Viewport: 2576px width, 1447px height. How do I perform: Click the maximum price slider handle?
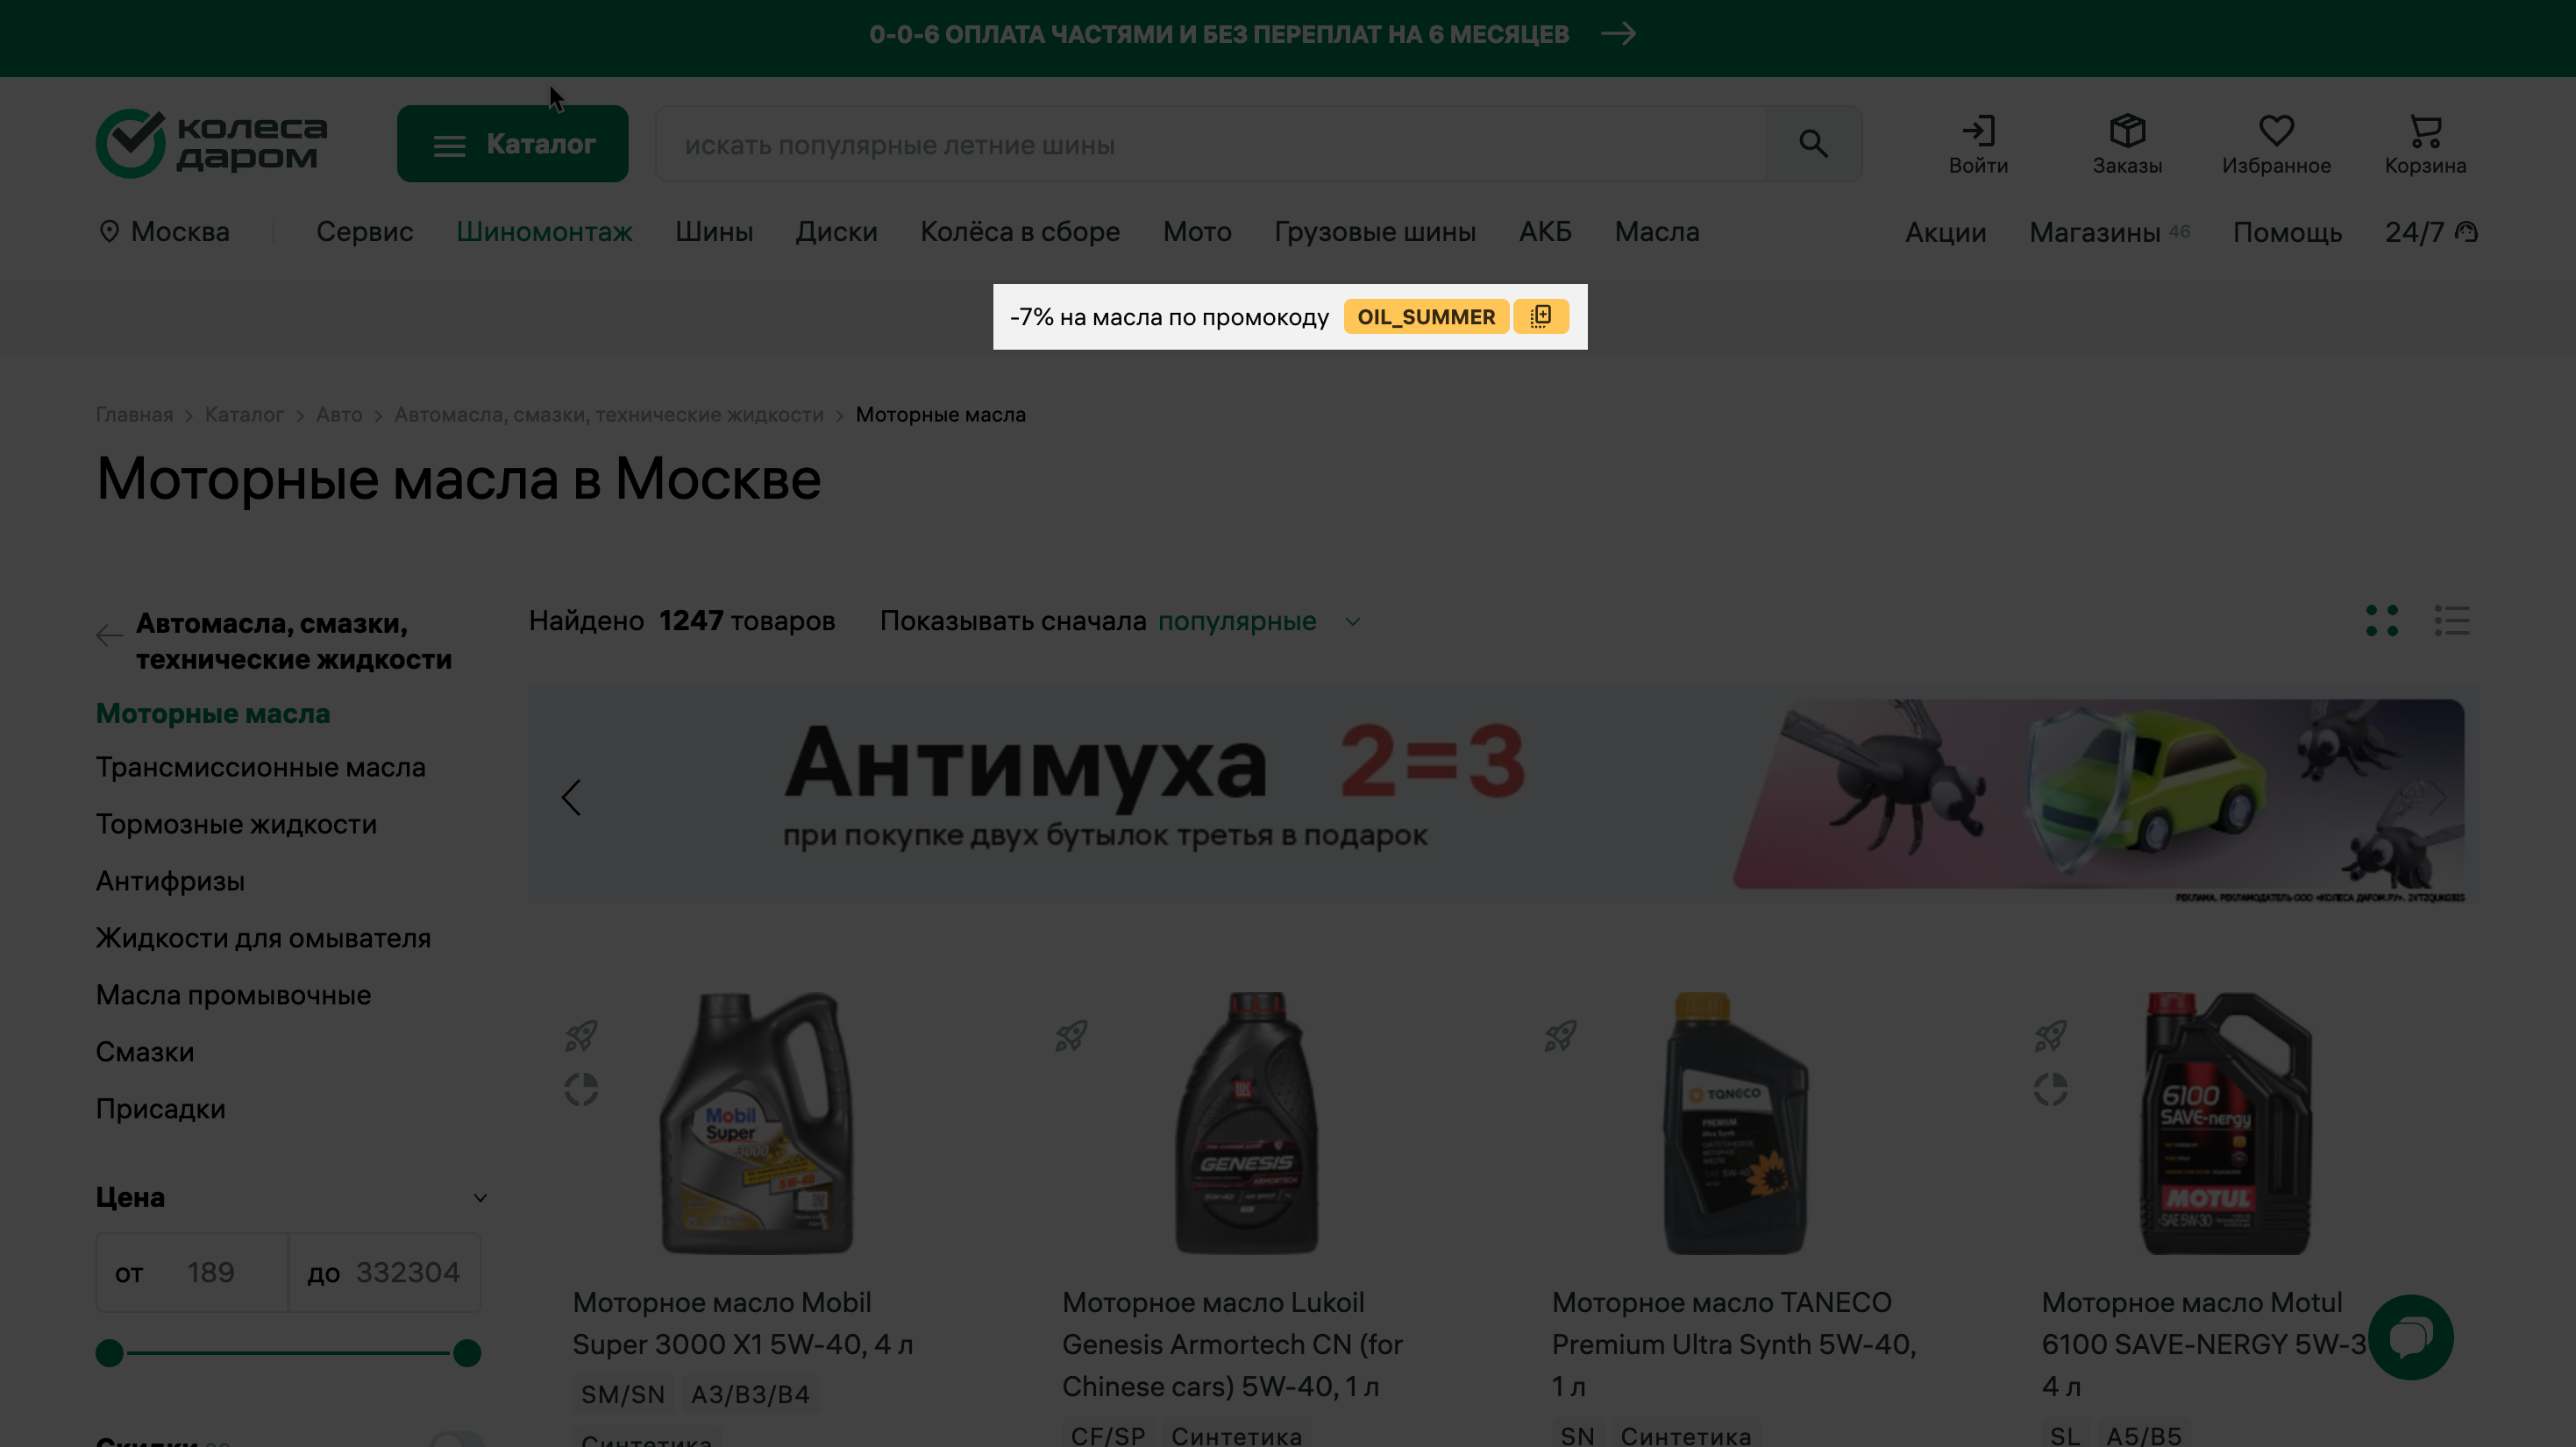(x=466, y=1353)
